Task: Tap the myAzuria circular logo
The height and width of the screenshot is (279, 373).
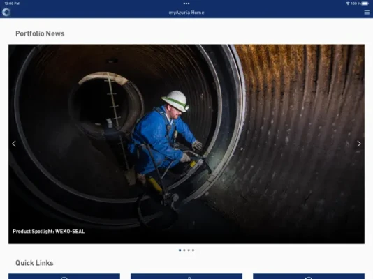Action: (6, 13)
